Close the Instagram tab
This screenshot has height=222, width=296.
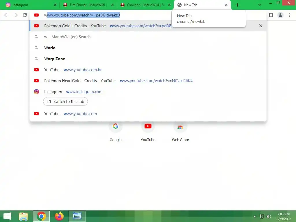click(55, 5)
